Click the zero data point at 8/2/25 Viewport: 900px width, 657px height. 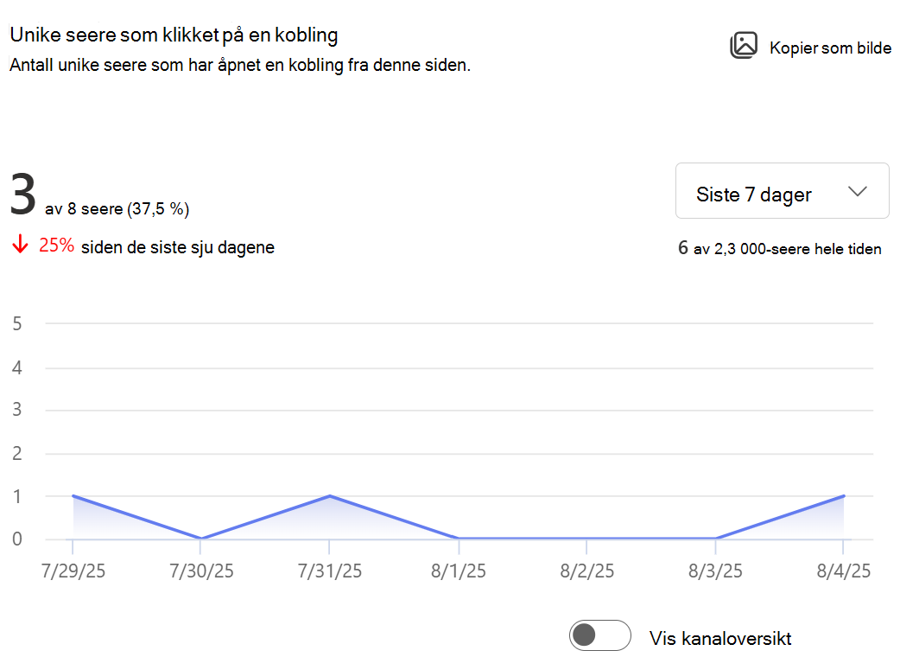point(586,538)
